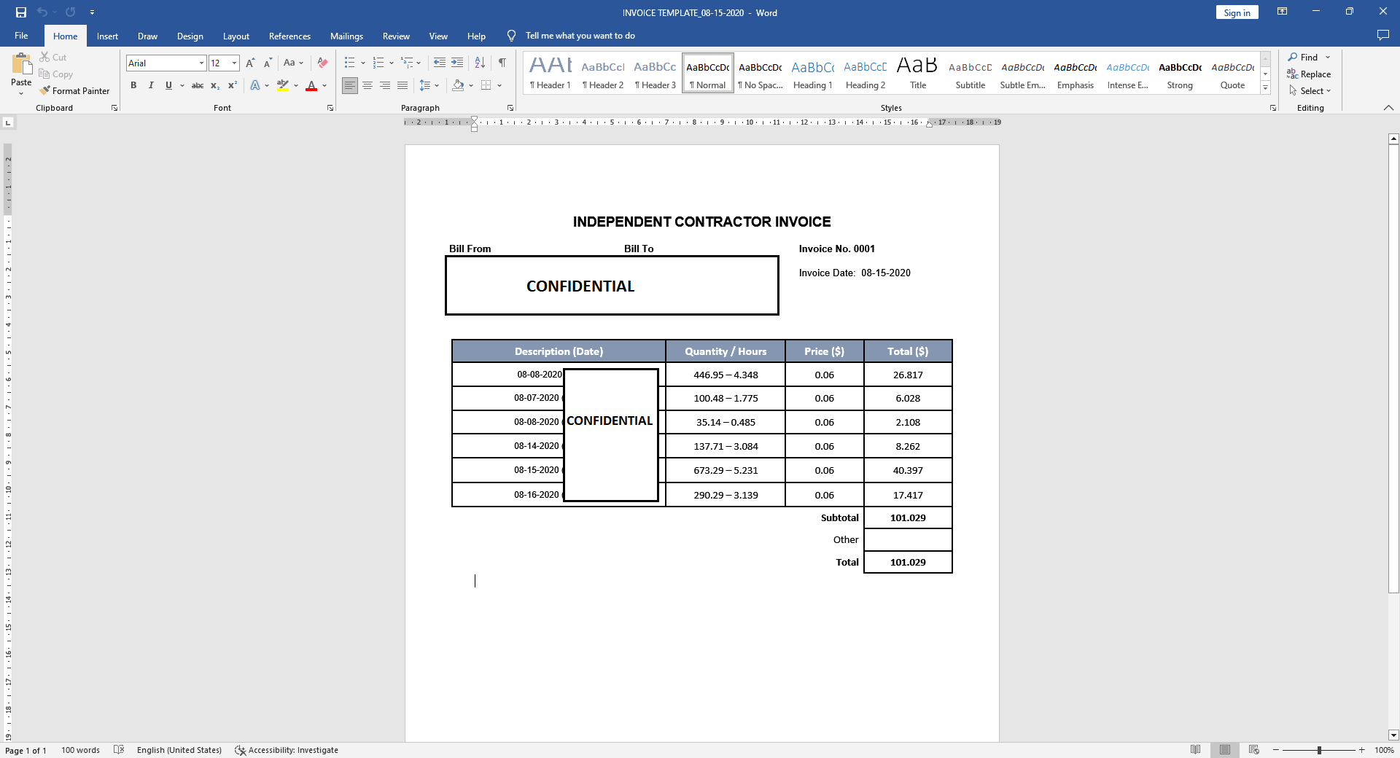Expand the Multilevel List dropdown
This screenshot has height=758, width=1400.
pyautogui.click(x=419, y=63)
